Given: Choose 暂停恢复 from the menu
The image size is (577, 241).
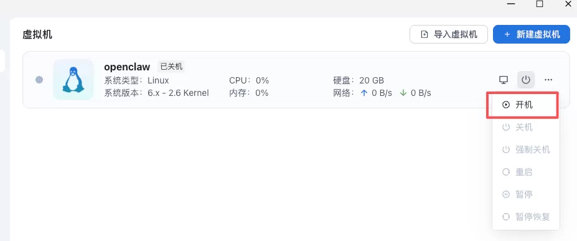Looking at the screenshot, I should 525,217.
